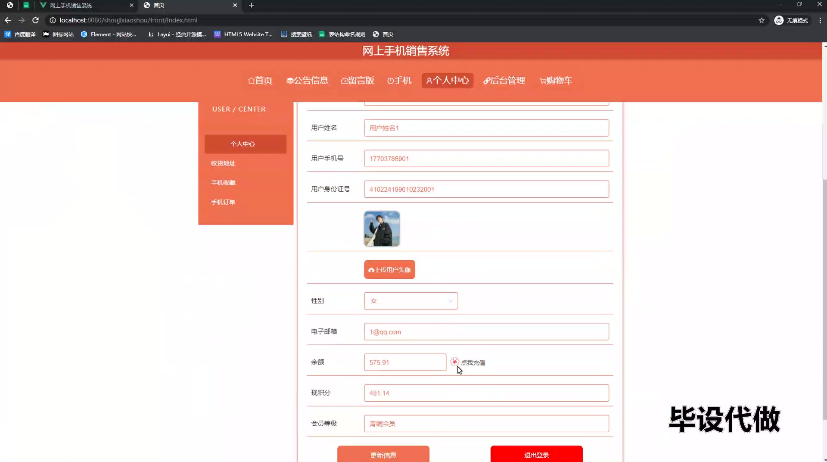Image resolution: width=827 pixels, height=462 pixels.
Task: Click the 网上手机销售系统 site title
Action: 406,51
